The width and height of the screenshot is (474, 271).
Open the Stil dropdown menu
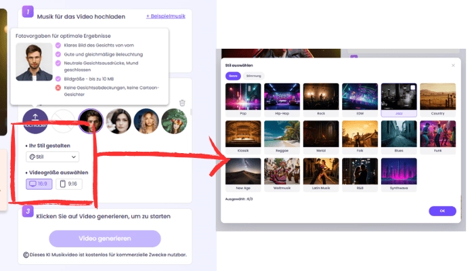[x=52, y=157]
